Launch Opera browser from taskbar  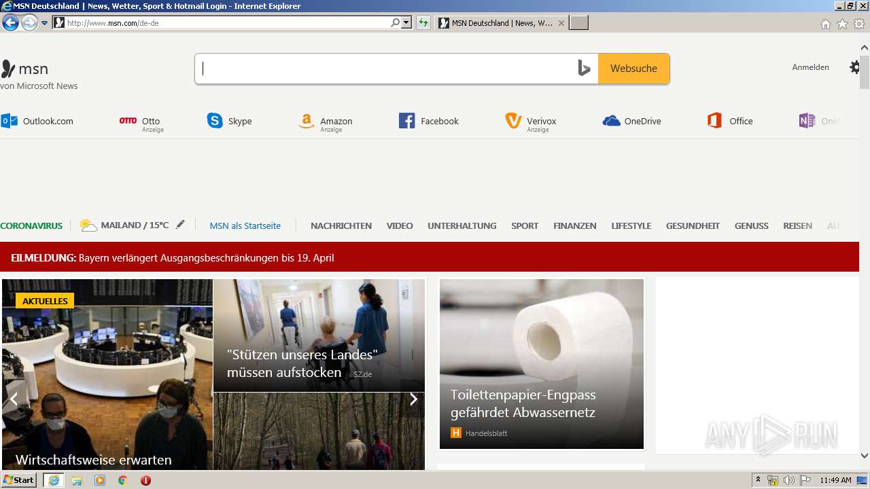[145, 480]
